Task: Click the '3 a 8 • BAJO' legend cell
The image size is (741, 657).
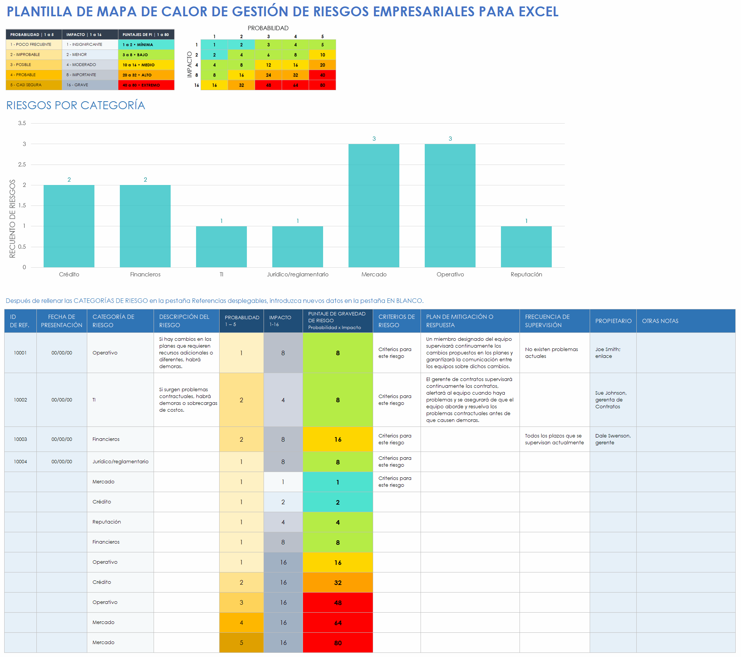Action: tap(146, 55)
